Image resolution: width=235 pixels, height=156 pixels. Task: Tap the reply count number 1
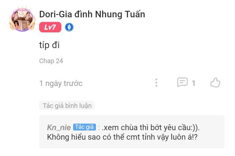[194, 83]
